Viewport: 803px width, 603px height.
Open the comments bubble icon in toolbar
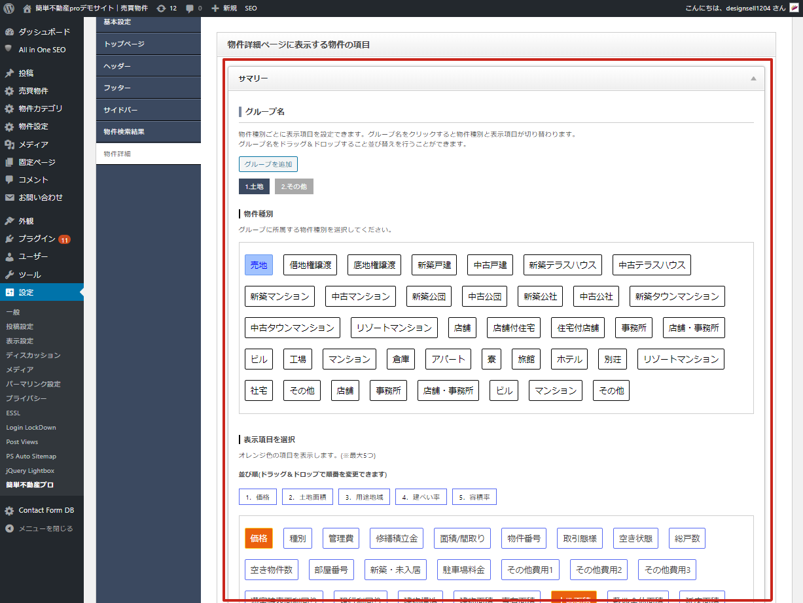190,9
